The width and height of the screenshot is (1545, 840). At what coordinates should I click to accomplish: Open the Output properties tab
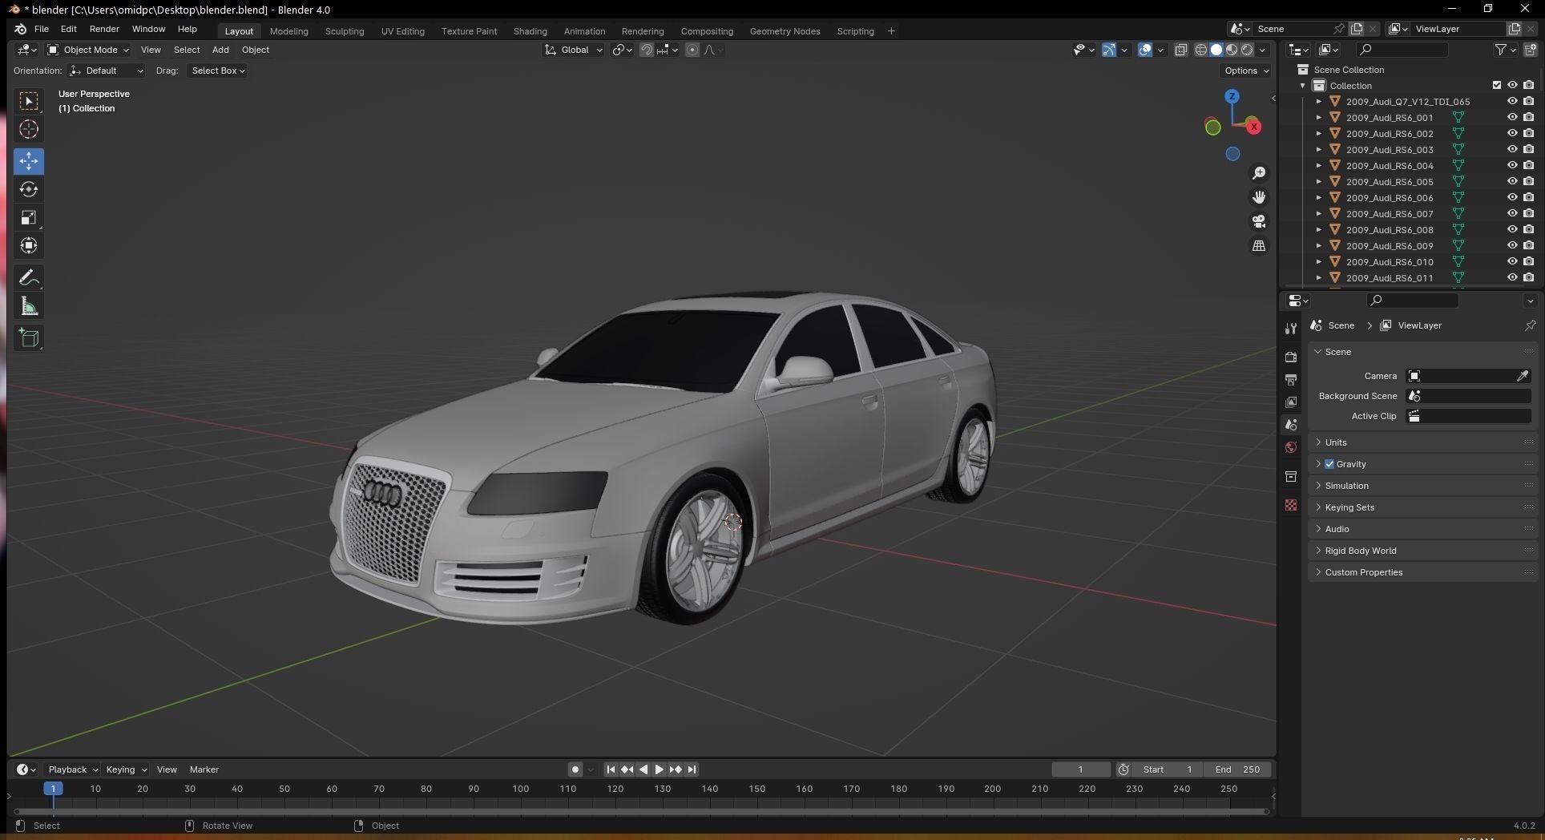(x=1291, y=379)
